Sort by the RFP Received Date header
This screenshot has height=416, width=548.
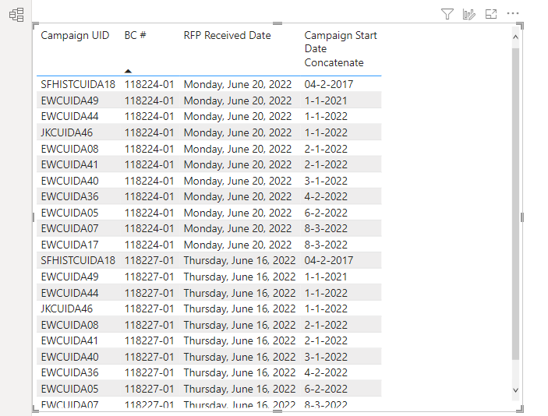[227, 35]
